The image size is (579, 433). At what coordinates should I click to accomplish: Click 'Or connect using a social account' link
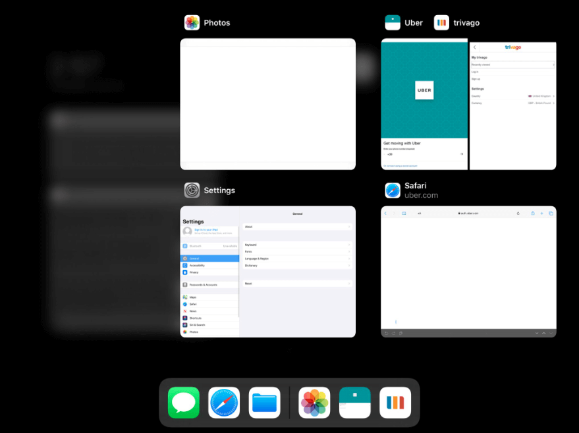click(400, 166)
